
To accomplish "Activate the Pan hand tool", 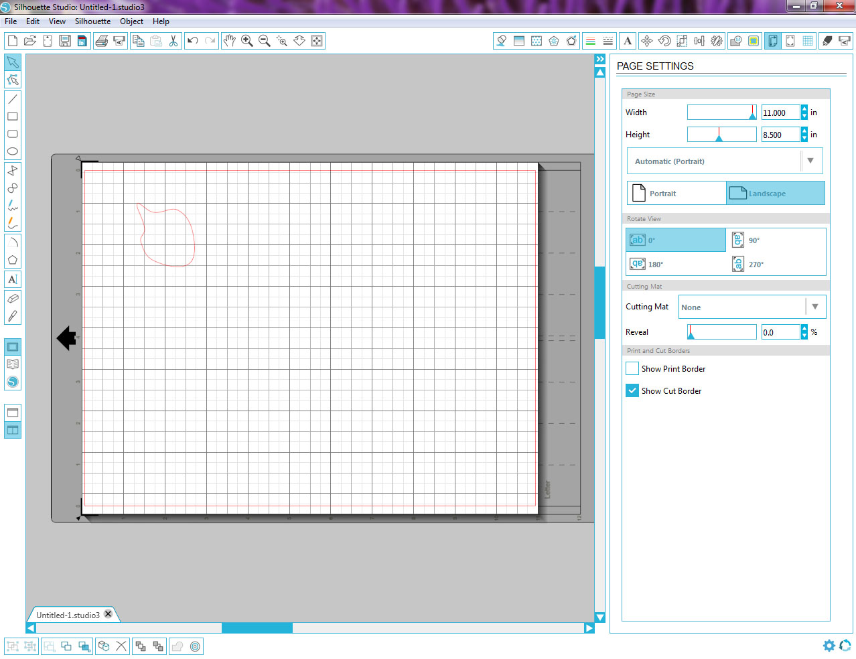I will click(x=230, y=41).
